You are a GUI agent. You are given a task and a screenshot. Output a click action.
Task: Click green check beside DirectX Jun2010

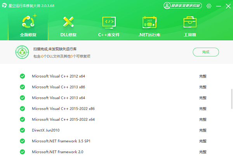pyautogui.click(x=23, y=130)
